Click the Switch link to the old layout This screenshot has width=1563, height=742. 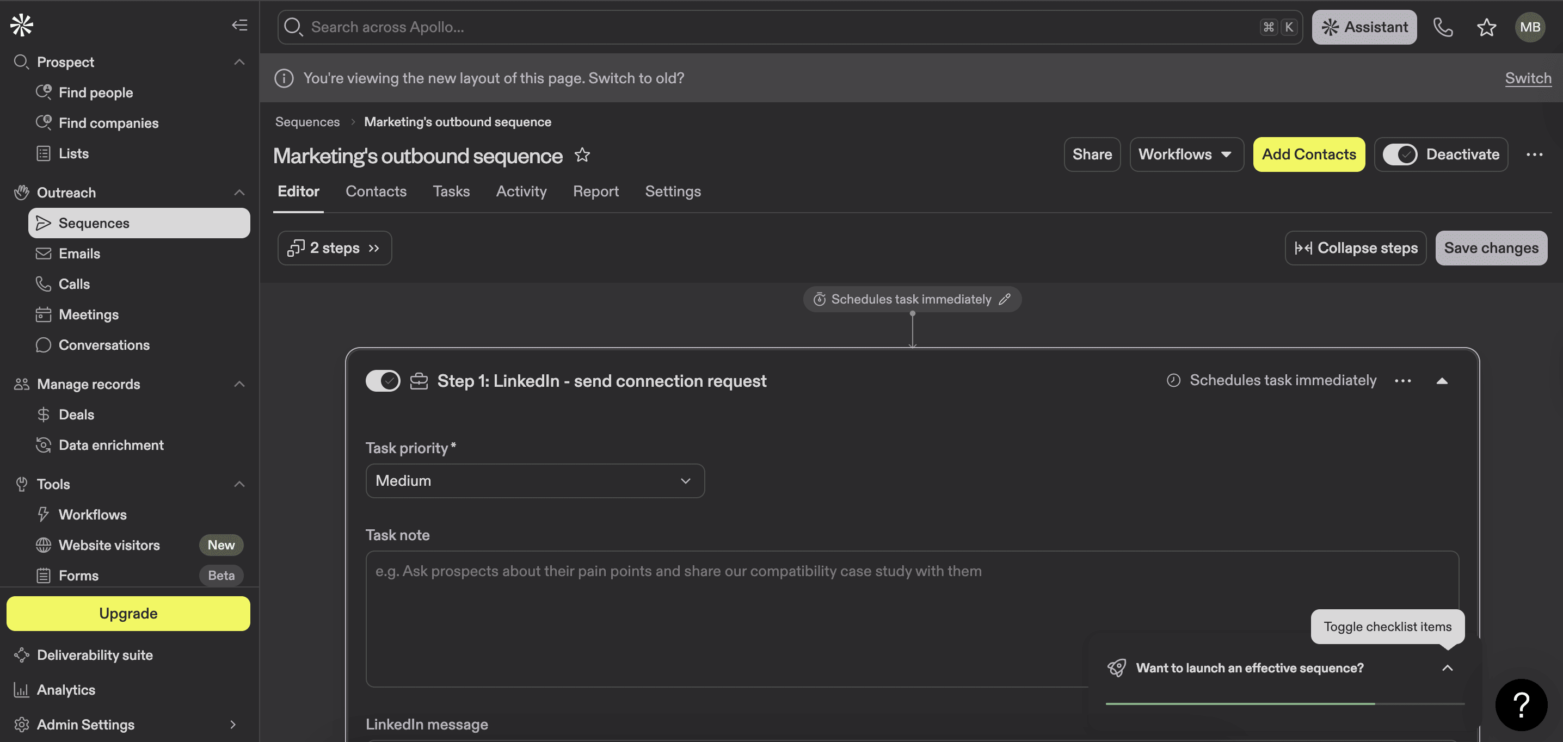point(1527,78)
